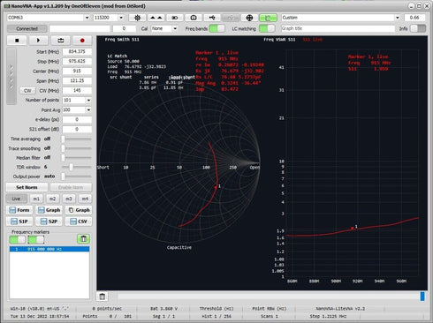Toggle the Freq bands switch
The image size is (433, 323).
point(216,28)
